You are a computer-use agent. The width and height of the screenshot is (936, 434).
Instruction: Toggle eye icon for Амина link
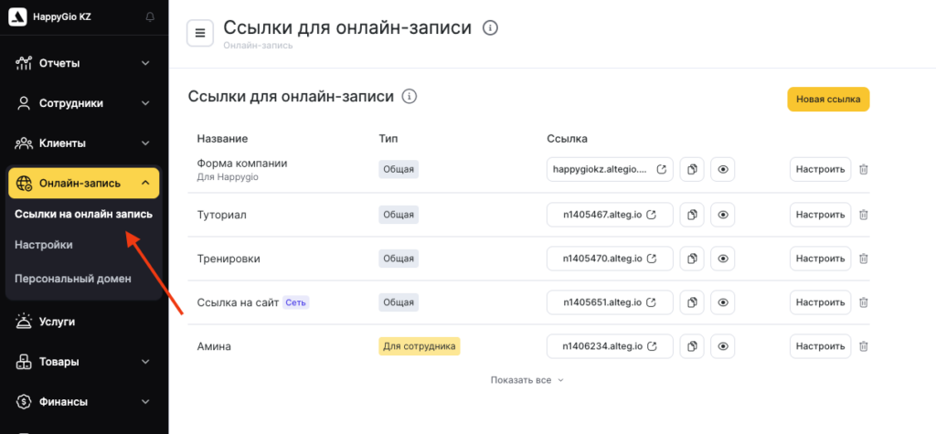point(723,346)
